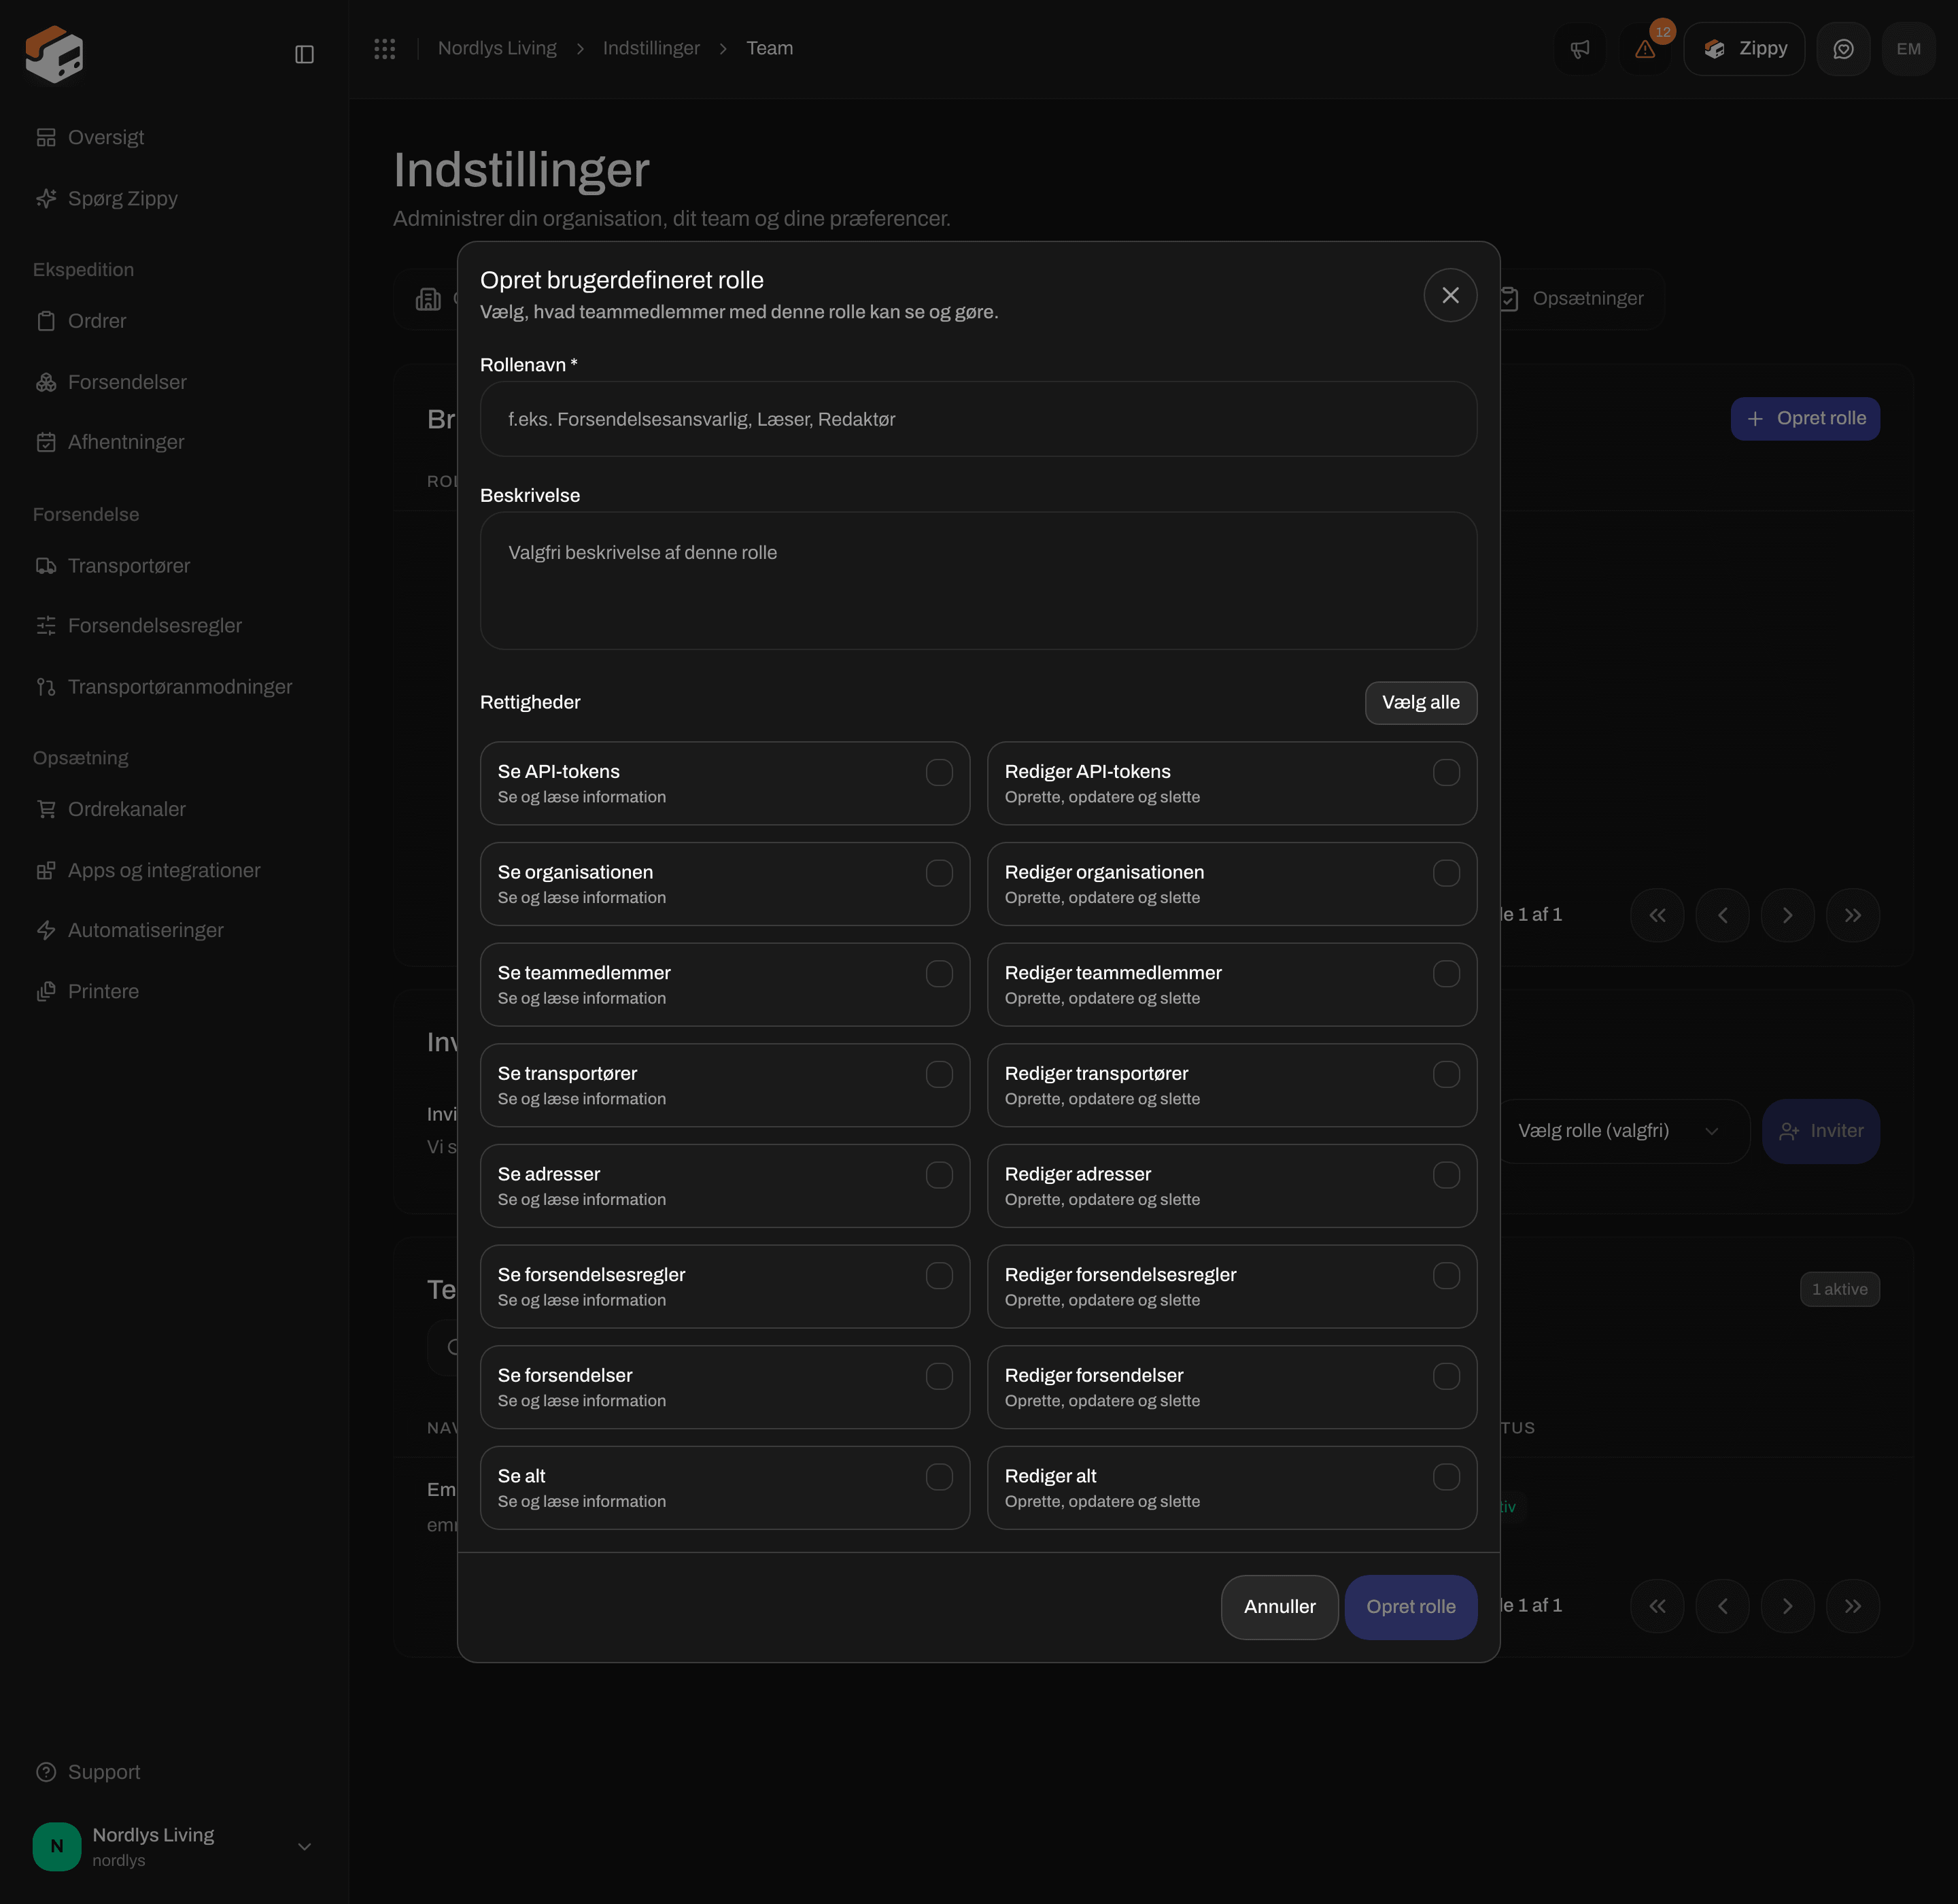
Task: Focus the Rollenavn input field
Action: 978,419
